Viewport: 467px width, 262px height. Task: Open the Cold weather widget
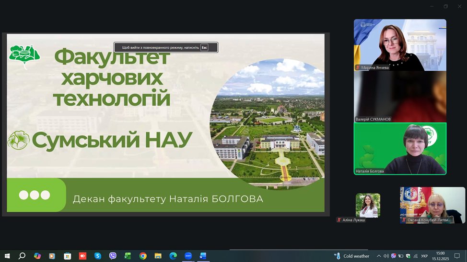click(352, 256)
